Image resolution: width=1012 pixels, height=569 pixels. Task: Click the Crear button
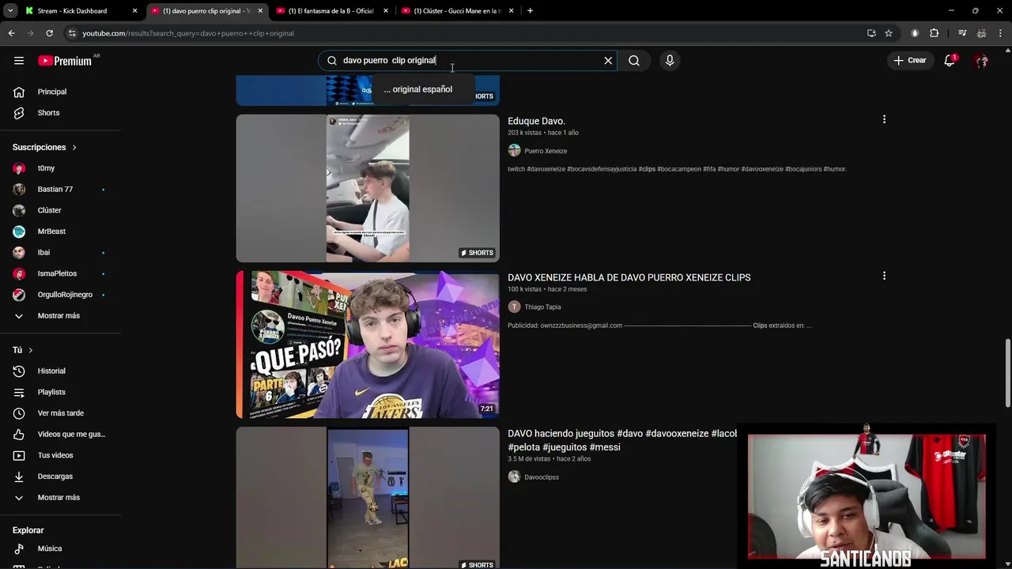[x=909, y=61]
